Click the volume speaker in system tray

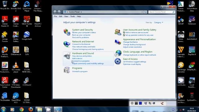[183, 110]
